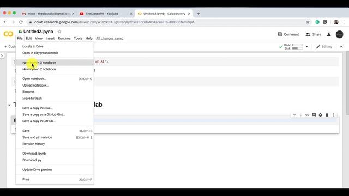Open the Comment panel
Screen dimensions: 349x196
point(288,34)
